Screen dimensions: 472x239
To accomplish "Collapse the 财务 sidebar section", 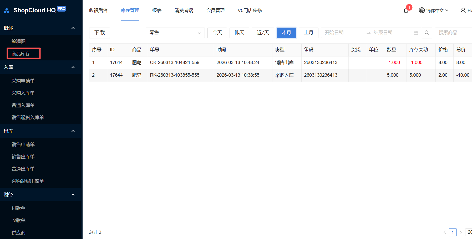I will click(x=73, y=195).
